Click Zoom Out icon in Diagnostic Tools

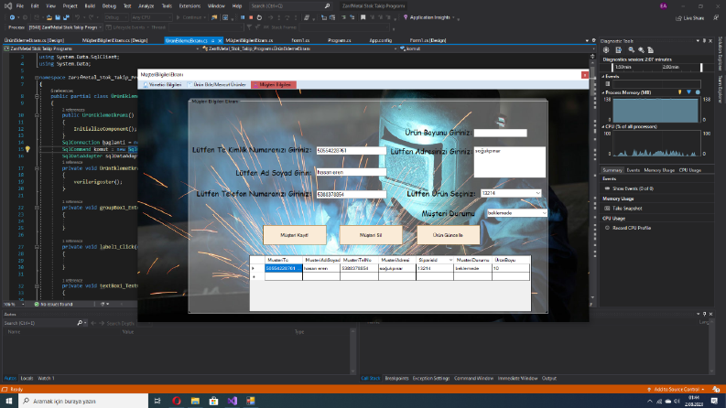point(631,50)
